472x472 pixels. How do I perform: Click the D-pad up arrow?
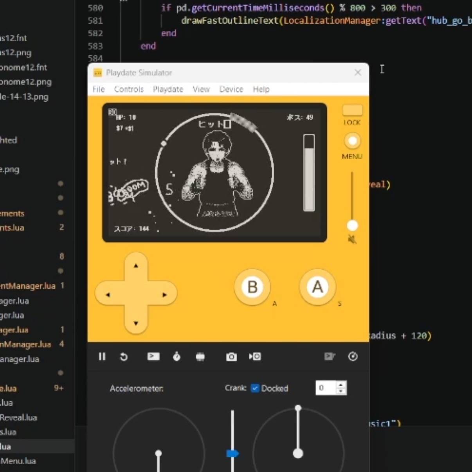[136, 266]
